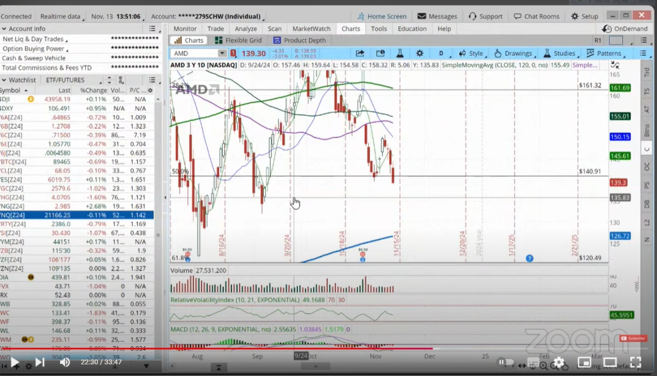Open watchlist column settings gear
Screen dimensions: 657x376
(x=150, y=91)
